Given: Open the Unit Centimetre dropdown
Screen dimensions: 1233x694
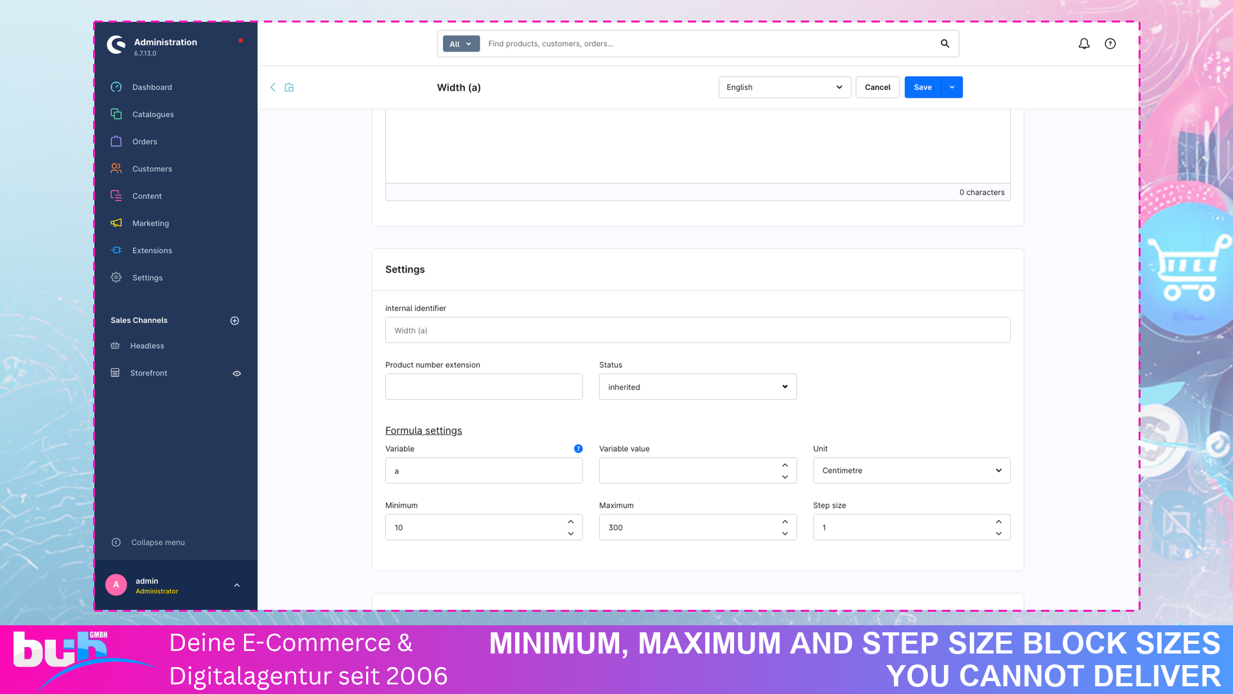Looking at the screenshot, I should 912,470.
